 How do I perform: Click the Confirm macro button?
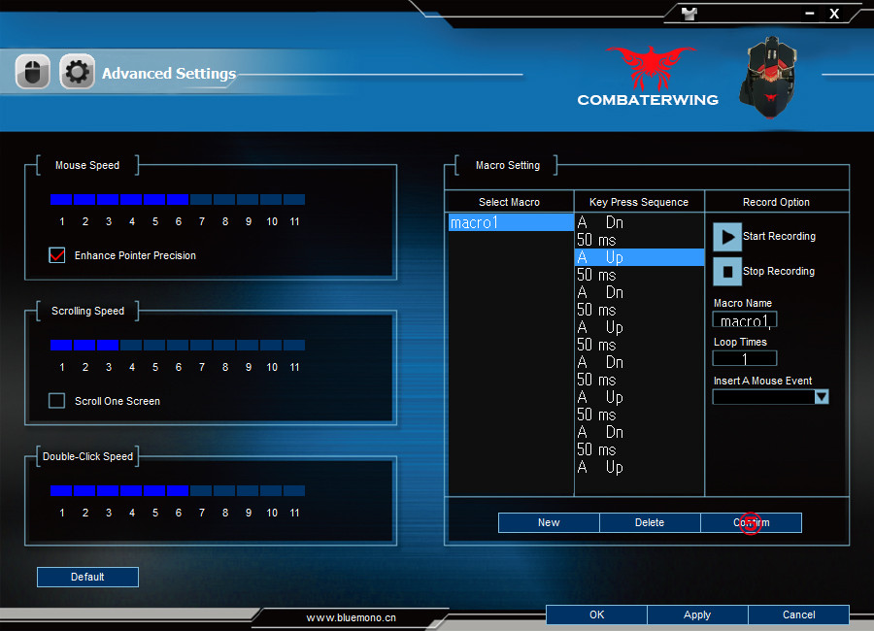click(x=751, y=523)
